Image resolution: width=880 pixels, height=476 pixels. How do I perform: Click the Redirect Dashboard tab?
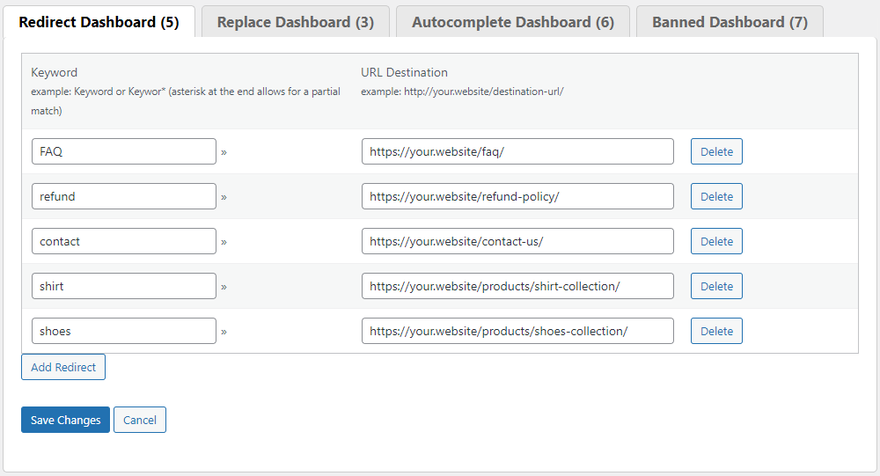(x=99, y=22)
